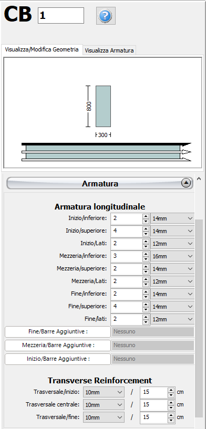Increase Inizio/inferiore bar count with up arrow

click(x=146, y=216)
